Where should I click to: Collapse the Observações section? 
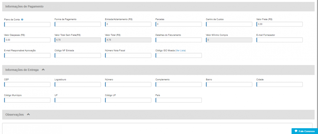click(x=28, y=114)
